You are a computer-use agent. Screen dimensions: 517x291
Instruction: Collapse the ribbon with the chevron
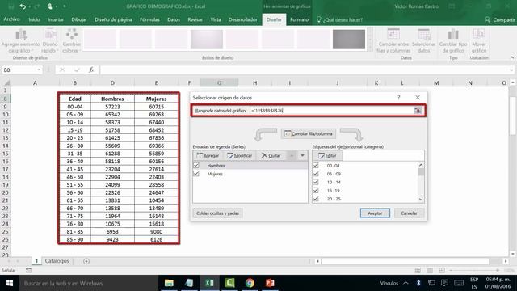tap(511, 57)
